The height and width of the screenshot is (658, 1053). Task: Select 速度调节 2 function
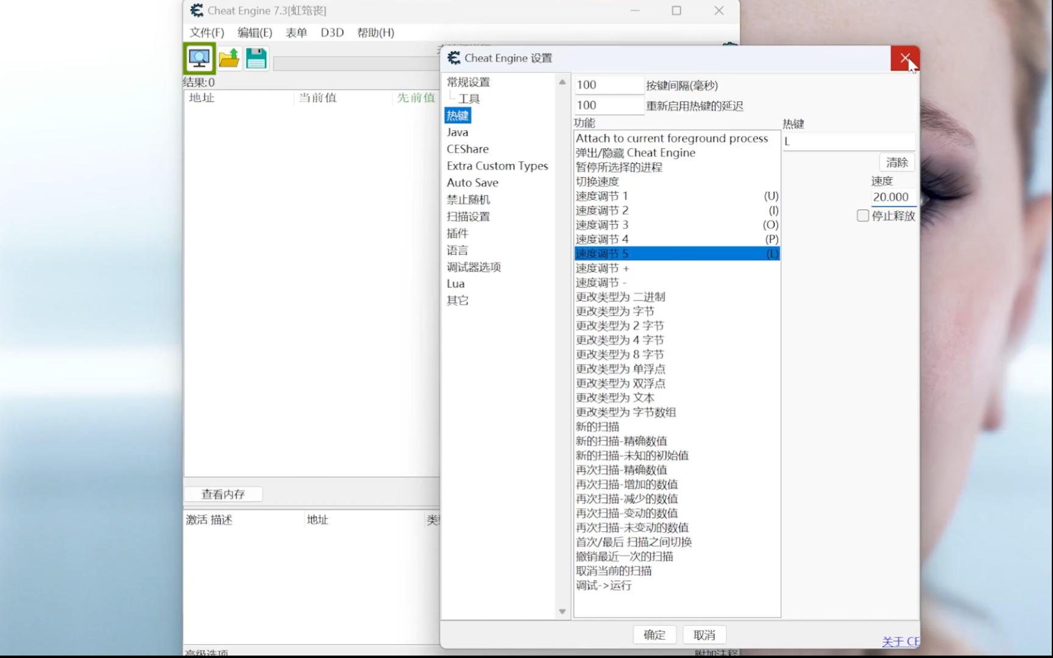pyautogui.click(x=677, y=210)
